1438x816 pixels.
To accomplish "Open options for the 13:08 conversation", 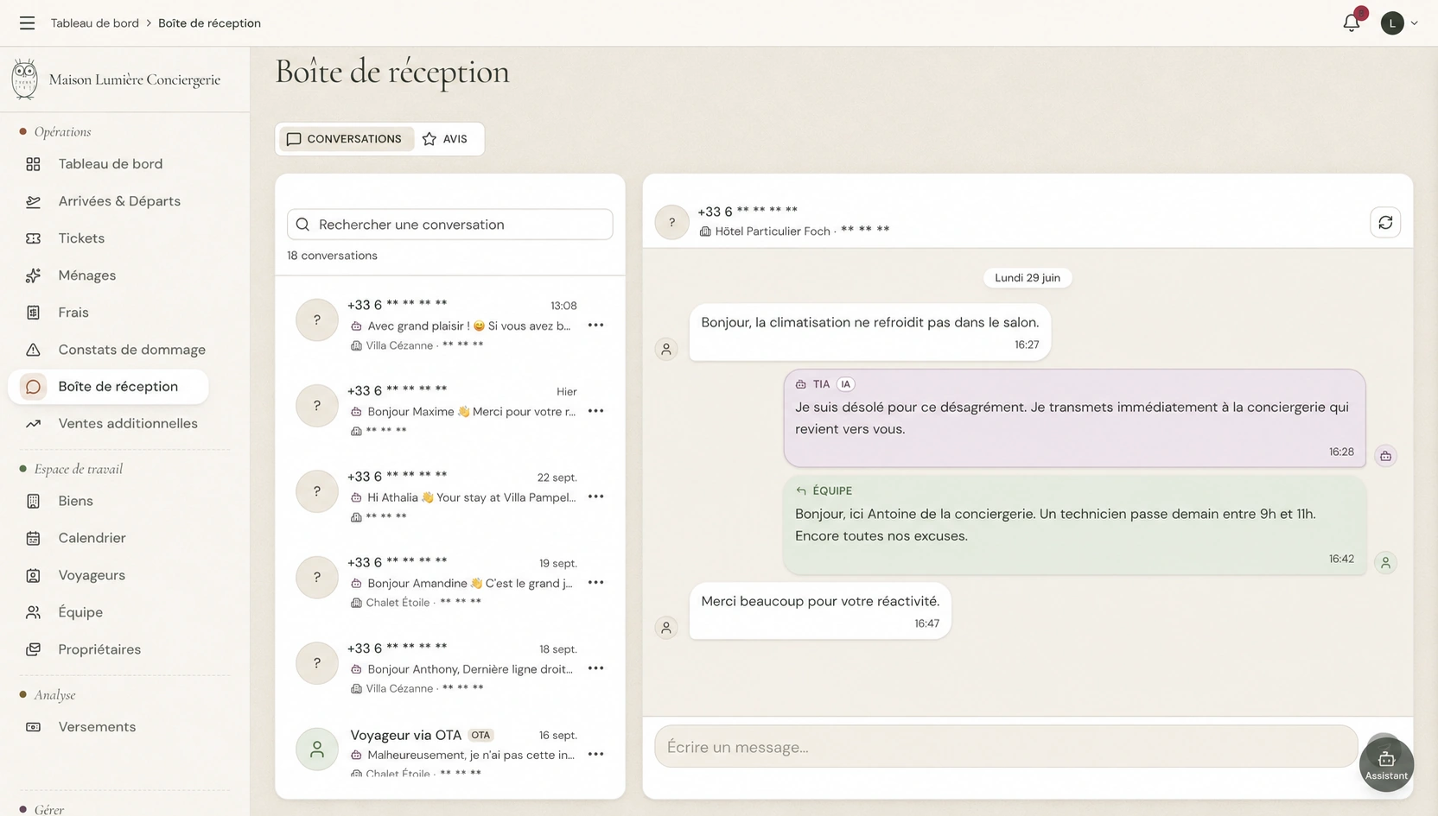I will (x=595, y=326).
